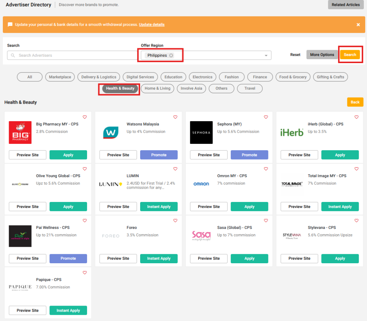Screen dimensions: 367x321
Task: Click the Sephora logo thumbnail
Action: tap(201, 132)
